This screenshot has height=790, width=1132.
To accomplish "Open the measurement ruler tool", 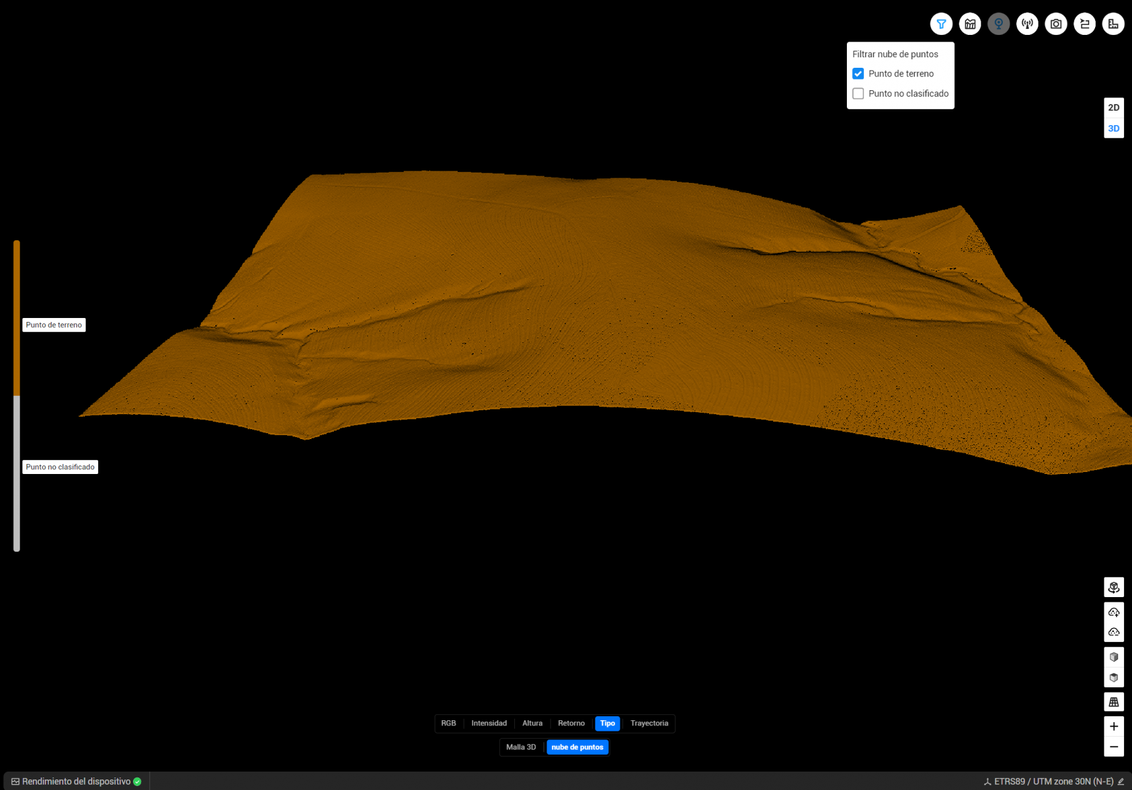I will (x=1113, y=24).
